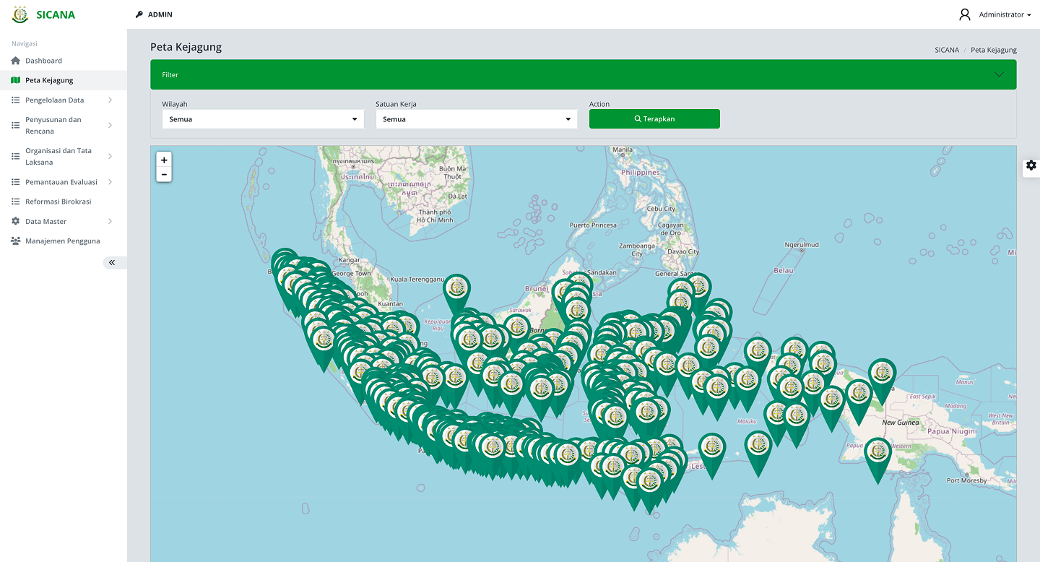Image resolution: width=1040 pixels, height=562 pixels.
Task: Click the Philippines label on map
Action: pos(641,173)
